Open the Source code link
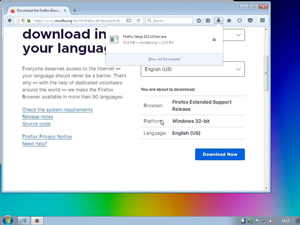The image size is (300, 225). pyautogui.click(x=36, y=124)
